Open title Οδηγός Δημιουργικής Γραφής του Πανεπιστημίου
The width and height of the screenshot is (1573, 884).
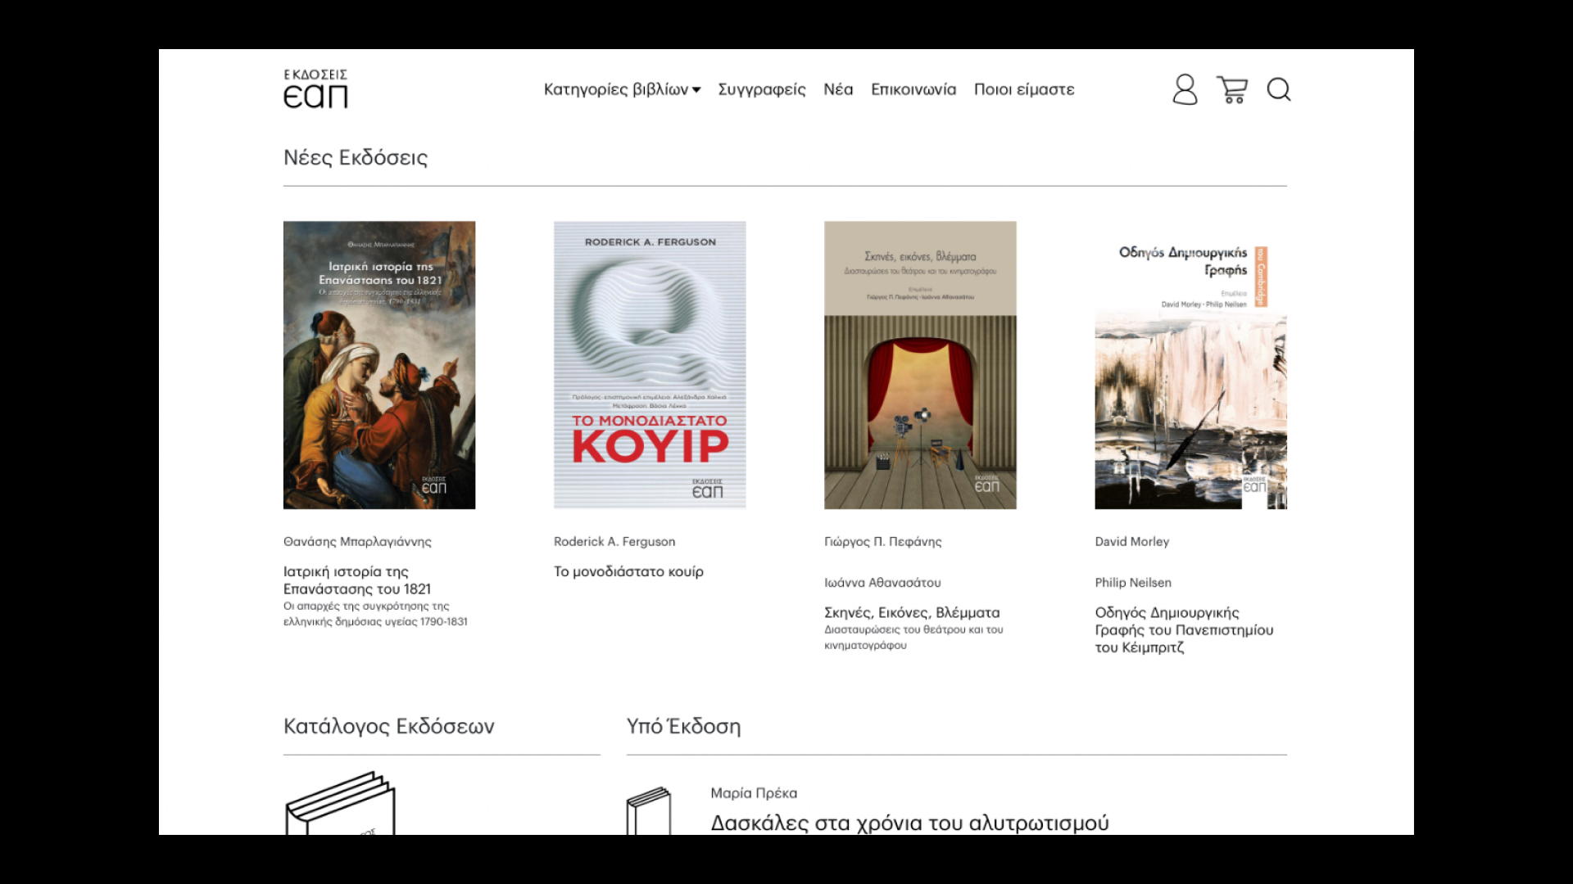[1184, 629]
